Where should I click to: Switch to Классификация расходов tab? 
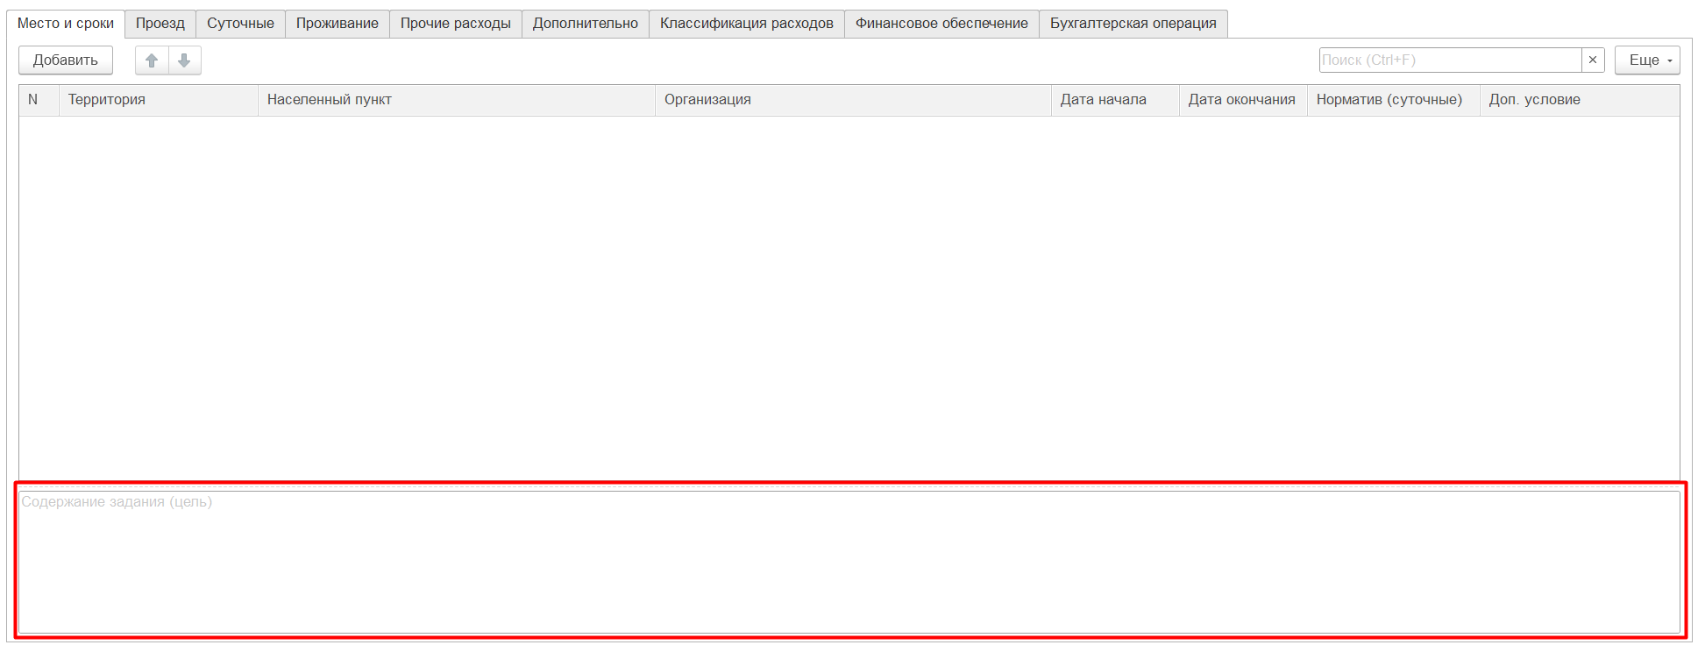click(x=747, y=24)
